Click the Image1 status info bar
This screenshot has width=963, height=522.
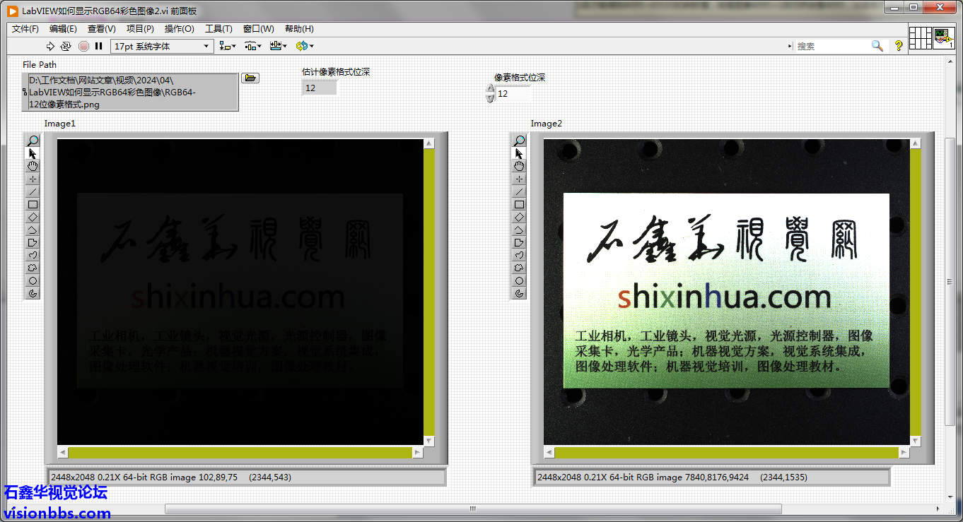point(246,477)
